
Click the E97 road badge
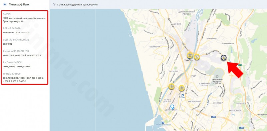240,65
